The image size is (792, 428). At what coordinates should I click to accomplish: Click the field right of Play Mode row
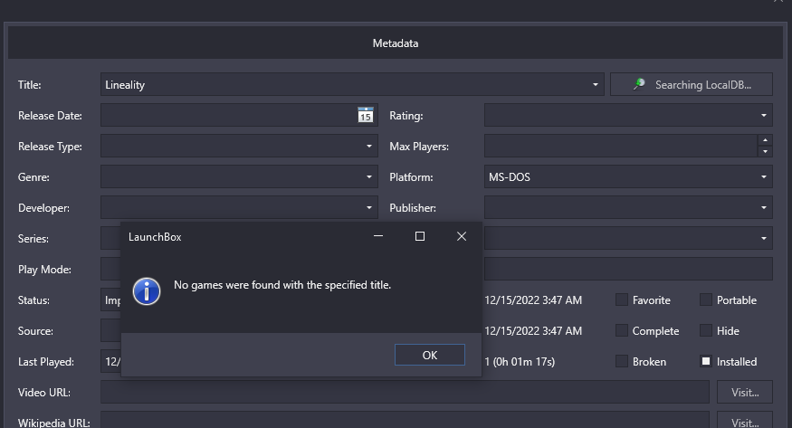(x=628, y=269)
